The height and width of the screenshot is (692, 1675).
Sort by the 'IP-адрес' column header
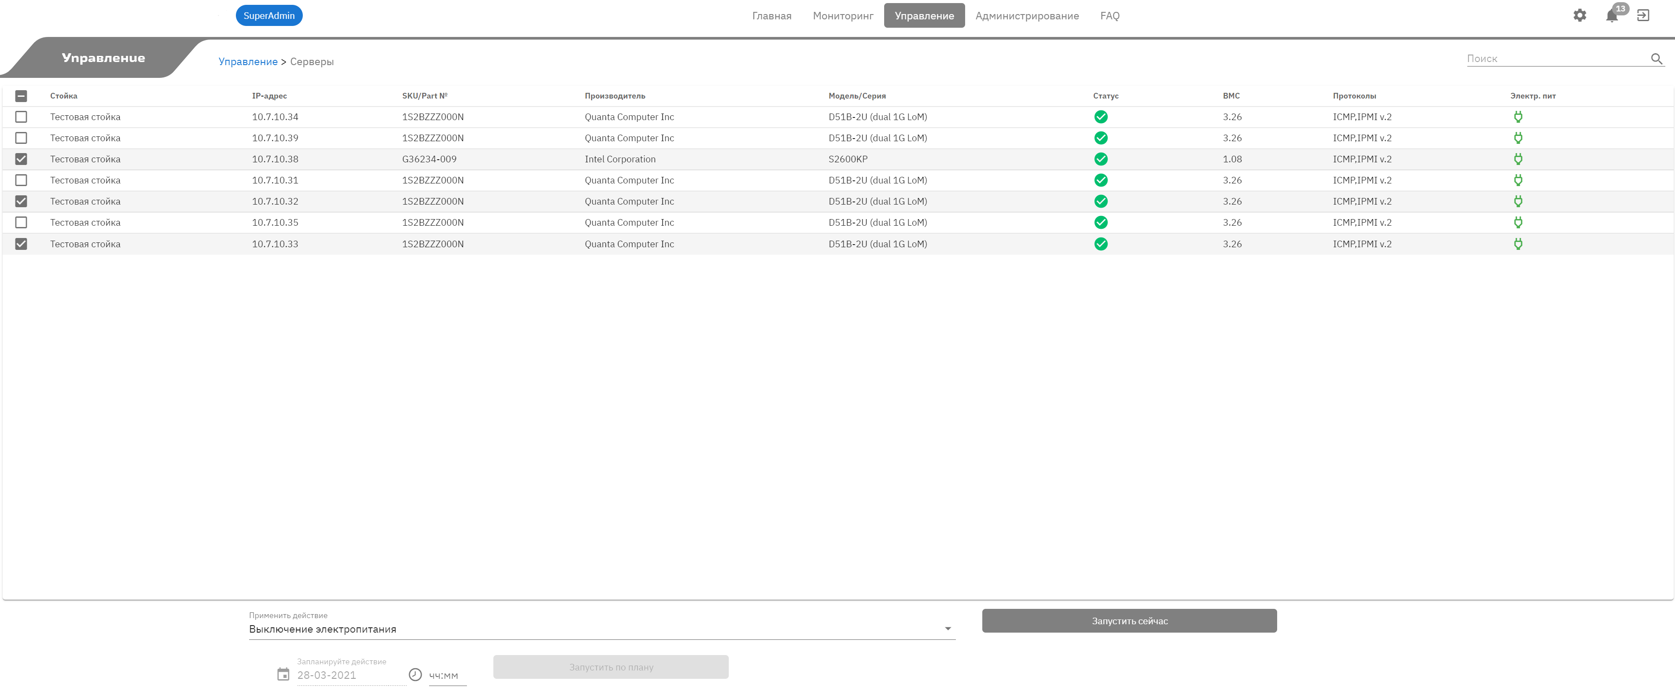[269, 96]
